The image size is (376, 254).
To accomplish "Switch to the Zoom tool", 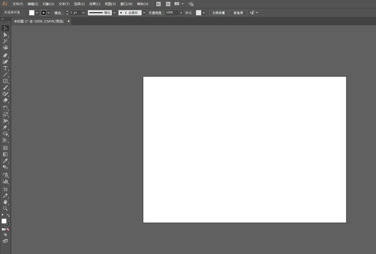I will (5, 208).
